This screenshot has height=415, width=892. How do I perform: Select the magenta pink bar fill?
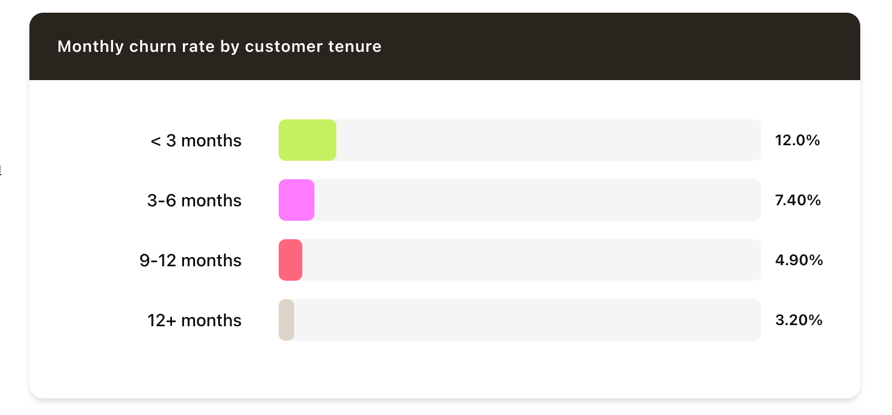pyautogui.click(x=296, y=200)
